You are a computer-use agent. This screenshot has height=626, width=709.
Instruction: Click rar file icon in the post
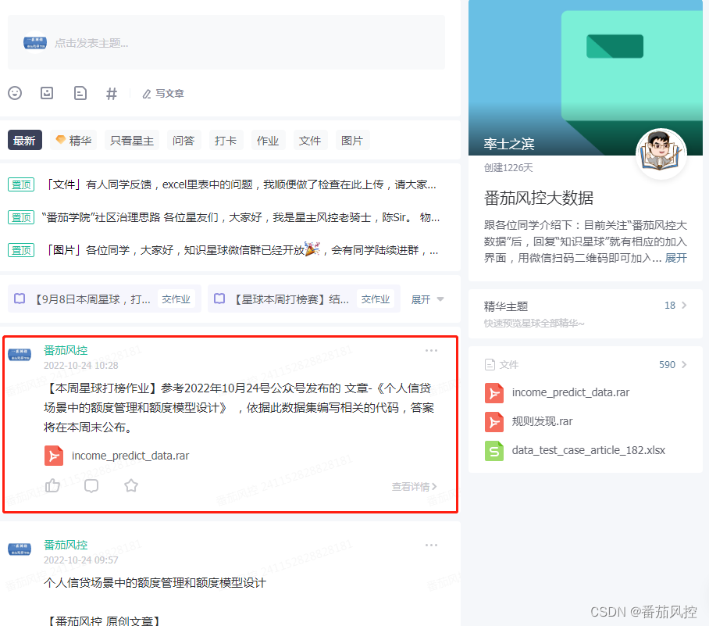coord(54,456)
